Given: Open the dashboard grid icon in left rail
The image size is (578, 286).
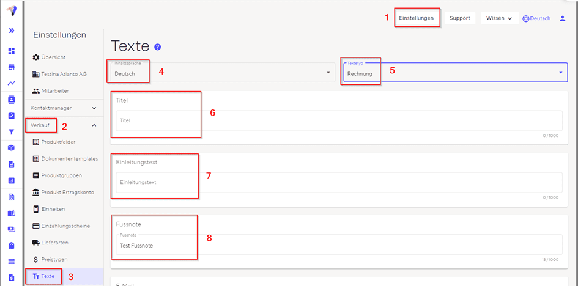Looking at the screenshot, I should pyautogui.click(x=11, y=51).
